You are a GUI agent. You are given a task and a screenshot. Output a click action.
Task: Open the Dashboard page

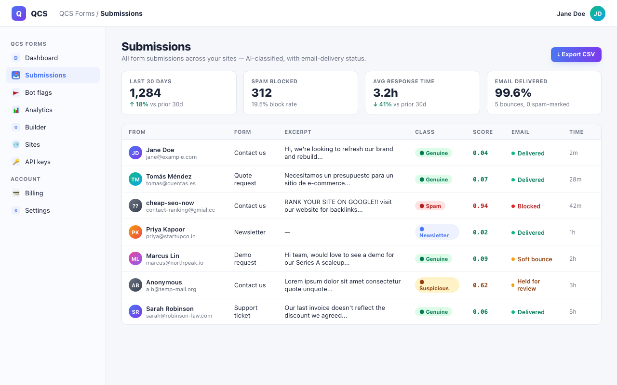[53, 58]
